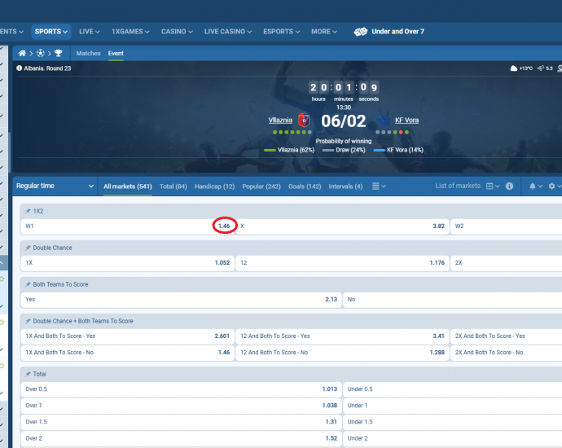Click the left sidebar scrollbar

pyautogui.click(x=10, y=152)
